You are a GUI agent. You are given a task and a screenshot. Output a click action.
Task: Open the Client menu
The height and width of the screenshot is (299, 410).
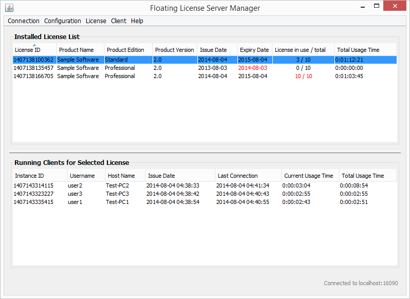(119, 21)
